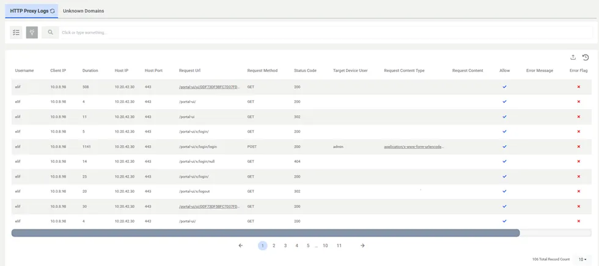Image resolution: width=599 pixels, height=266 pixels.
Task: Switch to the Unknown Domains tab
Action: pos(83,11)
